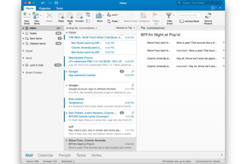Screen dimensions: 246x164
Task: Click the Find a Contact field
Action: click(x=189, y=15)
